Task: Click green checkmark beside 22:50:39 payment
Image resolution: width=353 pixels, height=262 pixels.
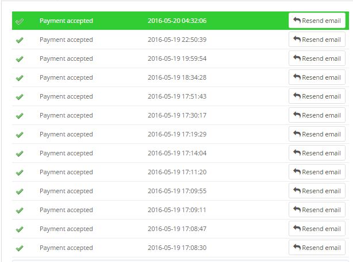Action: pos(20,40)
